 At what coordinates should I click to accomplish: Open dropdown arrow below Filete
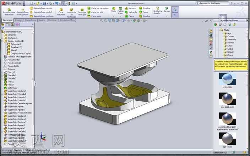coord(114,17)
